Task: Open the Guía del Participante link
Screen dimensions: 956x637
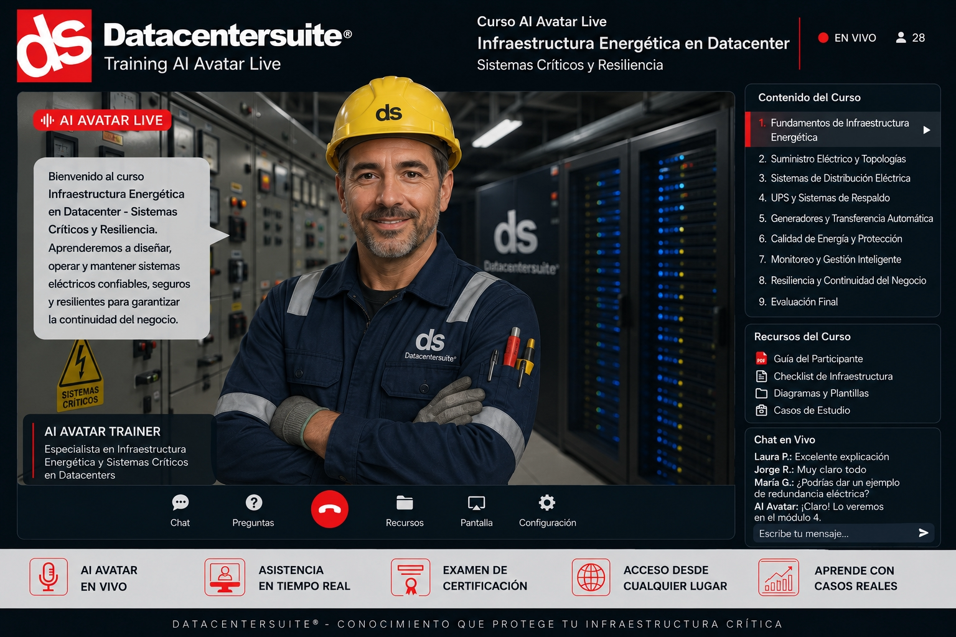Action: (x=818, y=358)
